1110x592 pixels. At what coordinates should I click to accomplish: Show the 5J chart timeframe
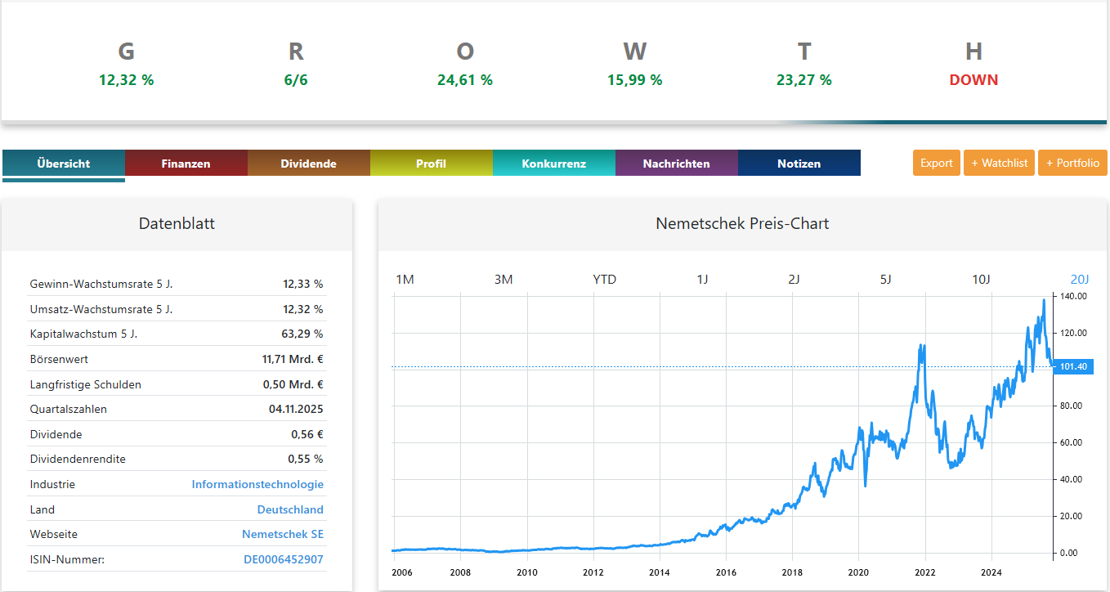click(885, 280)
